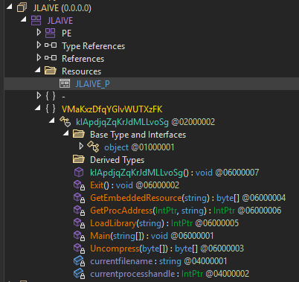The image size is (299, 282).
Task: Click the Derived Types folder icon
Action: [x=79, y=159]
